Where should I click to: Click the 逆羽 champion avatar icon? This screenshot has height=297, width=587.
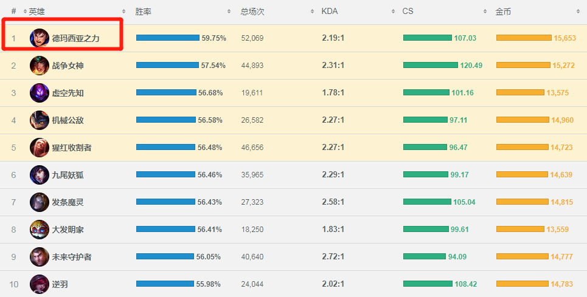(40, 284)
